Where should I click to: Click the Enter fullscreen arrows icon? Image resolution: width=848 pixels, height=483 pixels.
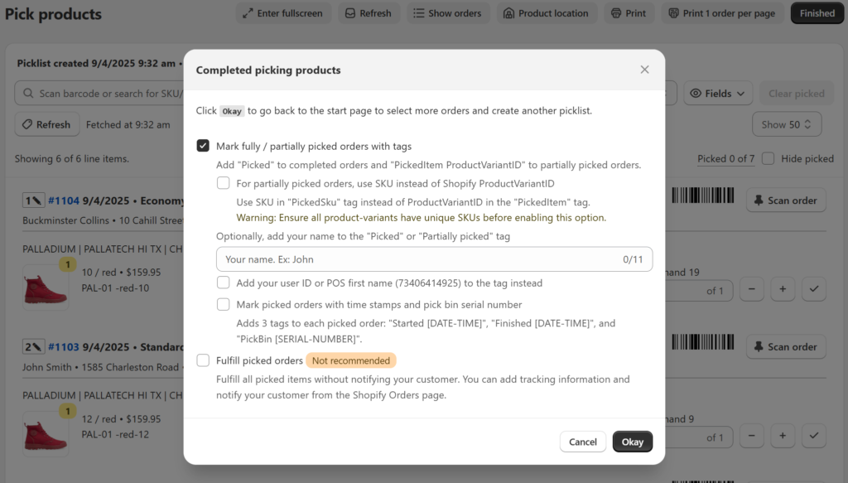[248, 13]
